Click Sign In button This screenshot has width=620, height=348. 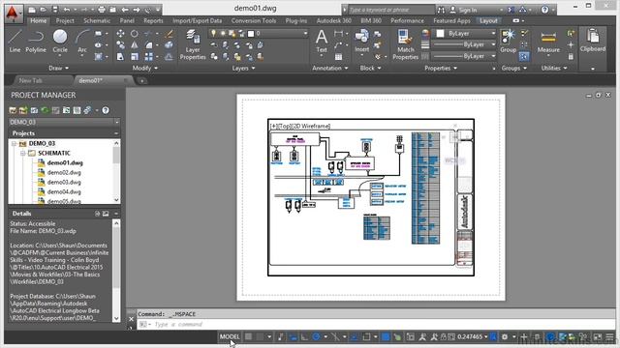point(467,10)
